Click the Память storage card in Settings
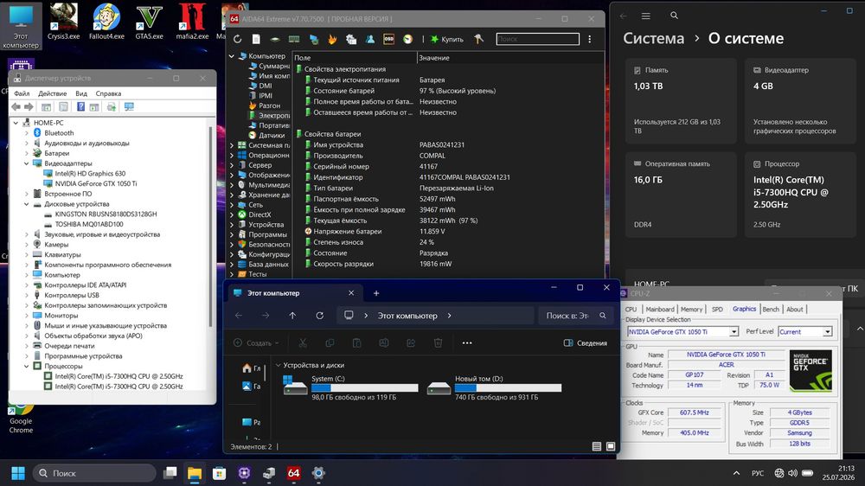865x486 pixels. click(x=681, y=101)
